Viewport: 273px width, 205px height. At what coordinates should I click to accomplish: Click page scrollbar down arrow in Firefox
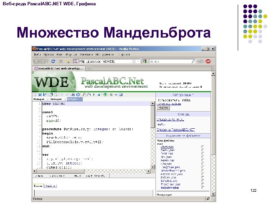(213, 194)
